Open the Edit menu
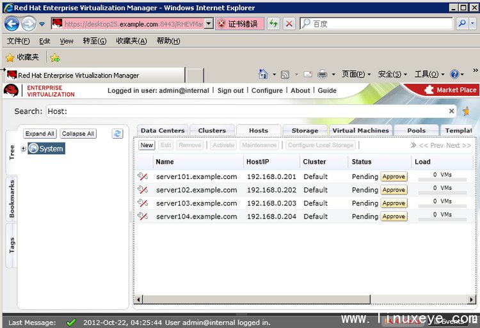The height and width of the screenshot is (328, 480). [45, 41]
